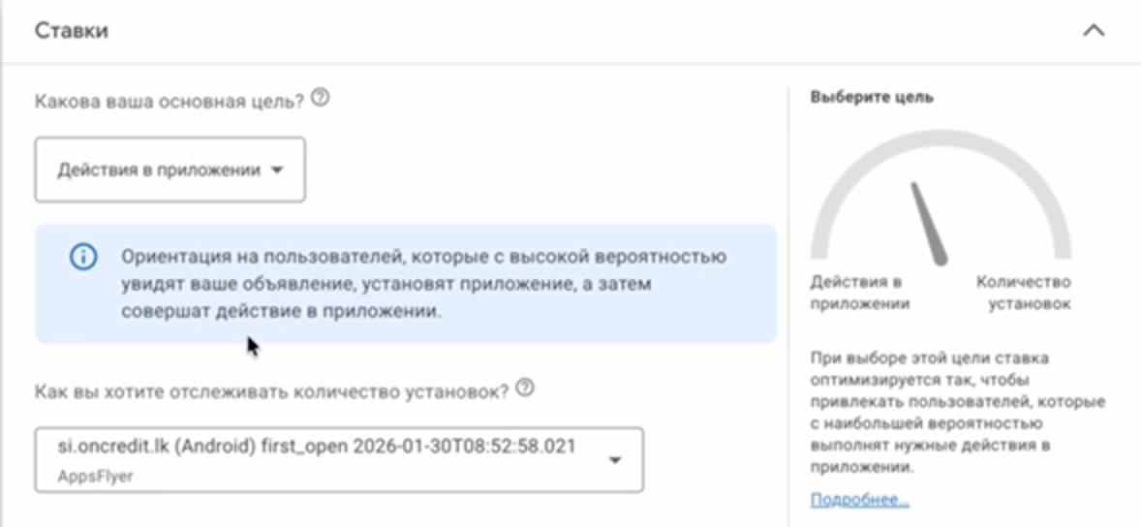This screenshot has height=527, width=1141.
Task: Collapse the Ставки section chevron
Action: point(1093,31)
